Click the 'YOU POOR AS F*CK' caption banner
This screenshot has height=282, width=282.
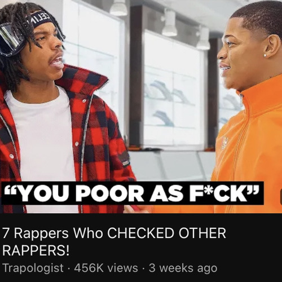pos(133,193)
